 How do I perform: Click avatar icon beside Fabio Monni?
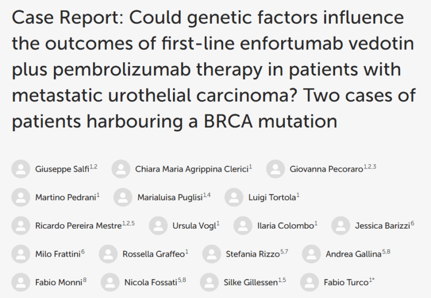20,281
